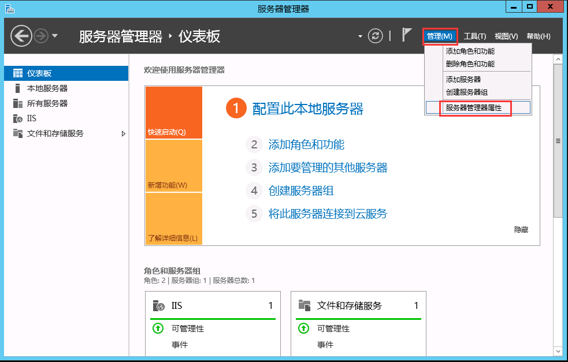Image resolution: width=568 pixels, height=362 pixels.
Task: Open the 视图(V) menu
Action: click(506, 35)
